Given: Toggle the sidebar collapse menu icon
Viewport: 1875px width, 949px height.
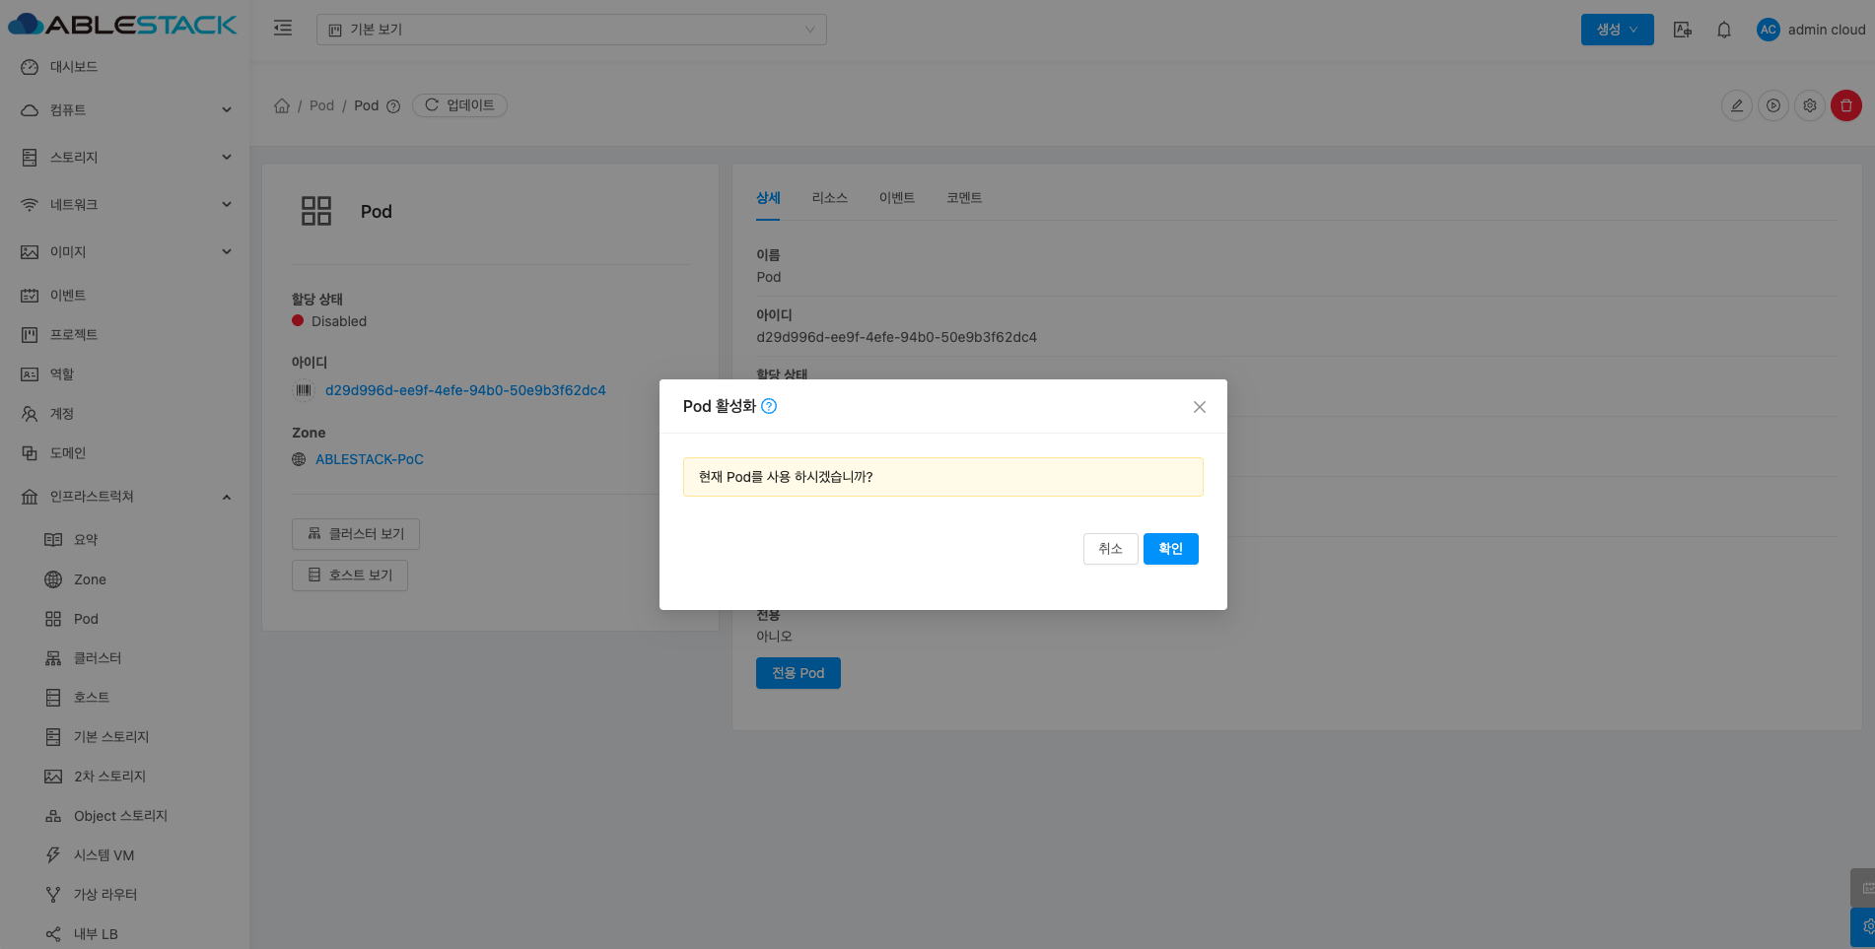Looking at the screenshot, I should point(283,29).
